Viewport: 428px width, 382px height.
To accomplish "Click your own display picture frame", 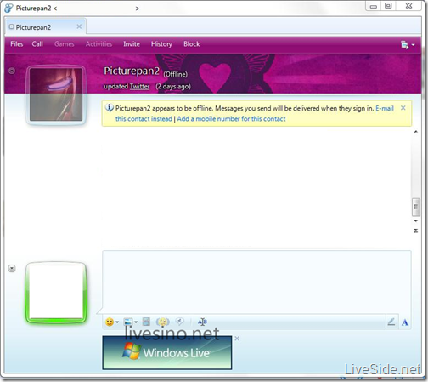I will [x=56, y=293].
